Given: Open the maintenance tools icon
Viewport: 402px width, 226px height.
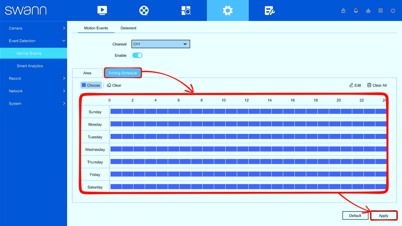Looking at the screenshot, I should [x=269, y=10].
